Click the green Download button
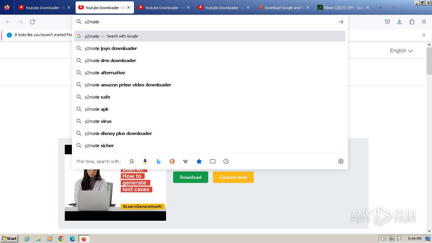Screen dimensions: 432x243 [x=191, y=177]
